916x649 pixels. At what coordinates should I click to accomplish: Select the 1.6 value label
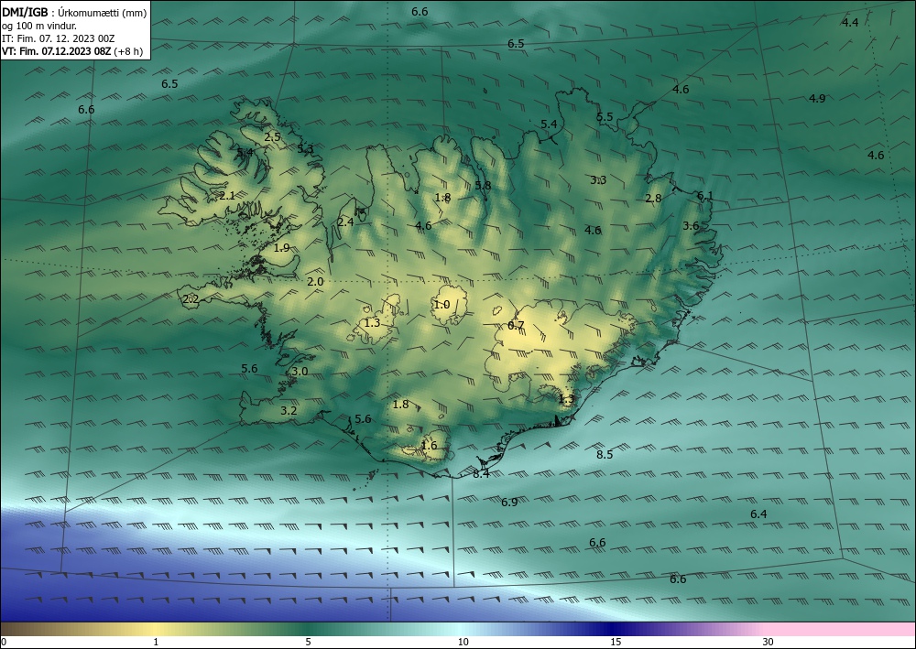coord(429,446)
